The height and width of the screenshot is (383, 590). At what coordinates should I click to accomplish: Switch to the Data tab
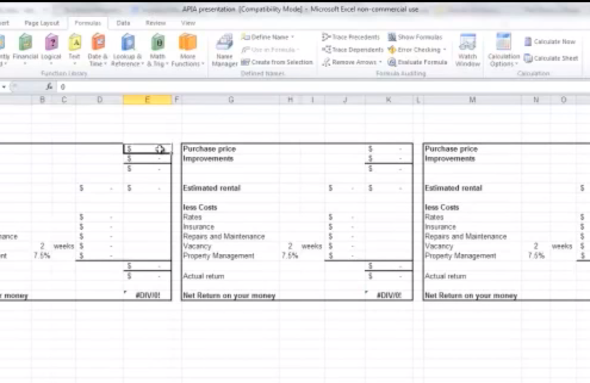123,23
